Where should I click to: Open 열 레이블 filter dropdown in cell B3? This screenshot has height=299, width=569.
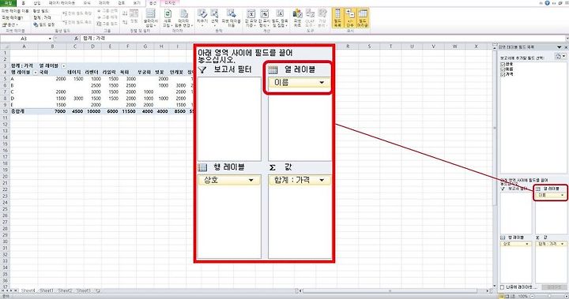(x=64, y=66)
